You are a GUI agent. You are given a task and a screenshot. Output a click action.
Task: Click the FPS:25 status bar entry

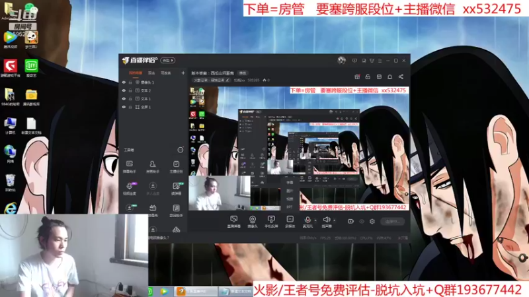click(325, 238)
